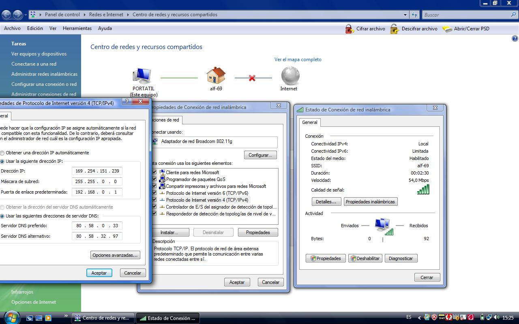
Task: Open the address bar history dropdown arrow
Action: click(405, 15)
